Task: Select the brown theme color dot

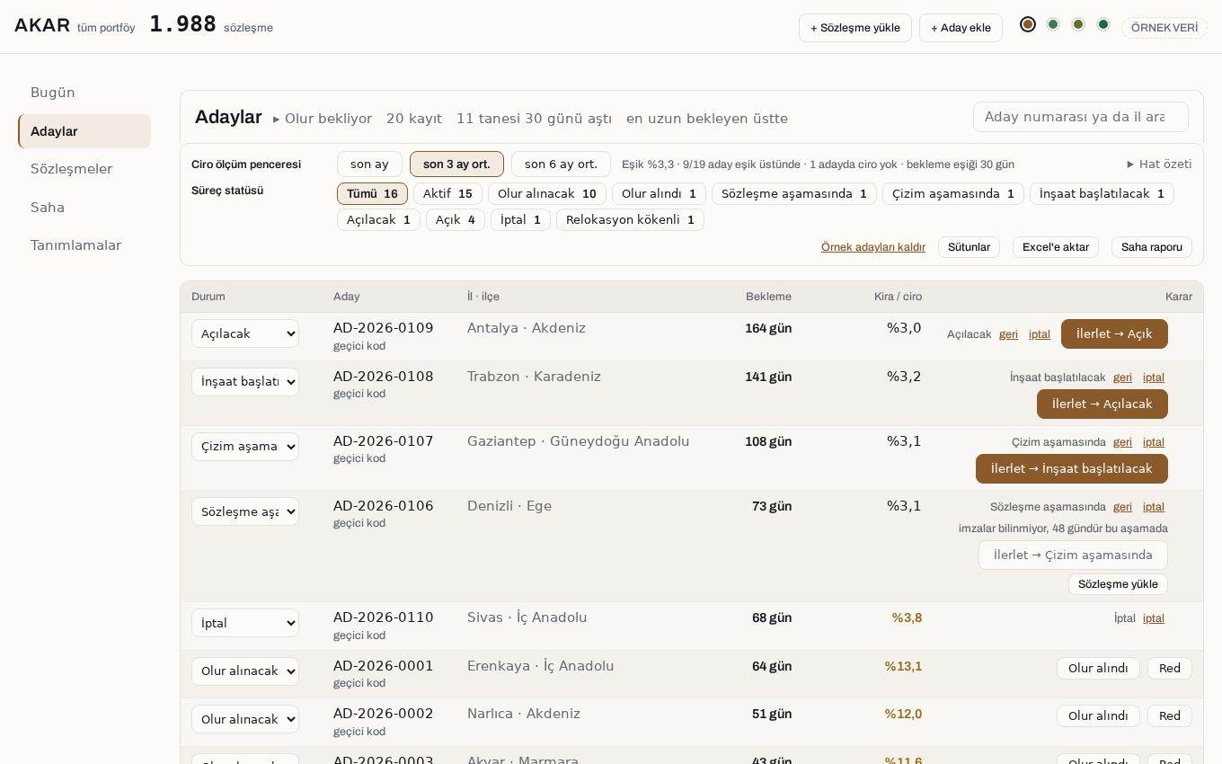Action: coord(1028,24)
